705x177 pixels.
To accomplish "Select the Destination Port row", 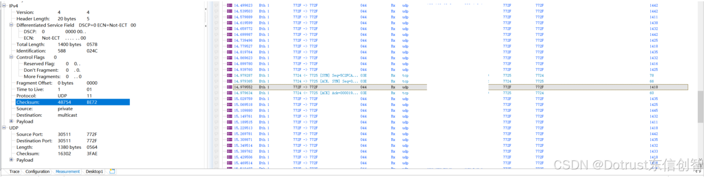I will point(57,141).
